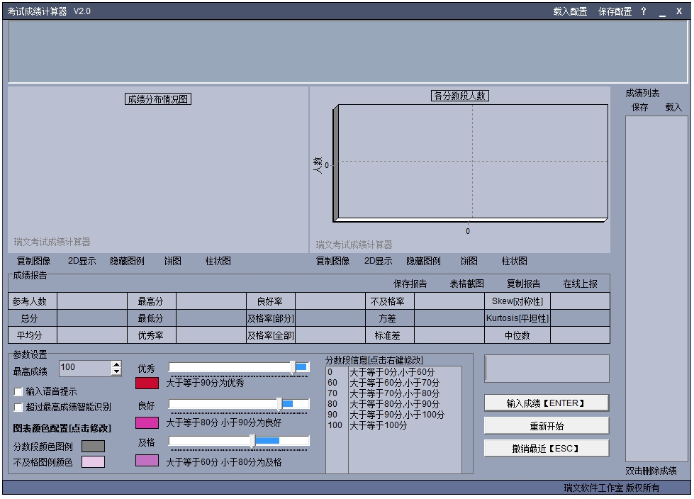This screenshot has height=499, width=694.
Task: Focus the score entry input box
Action: 547,369
